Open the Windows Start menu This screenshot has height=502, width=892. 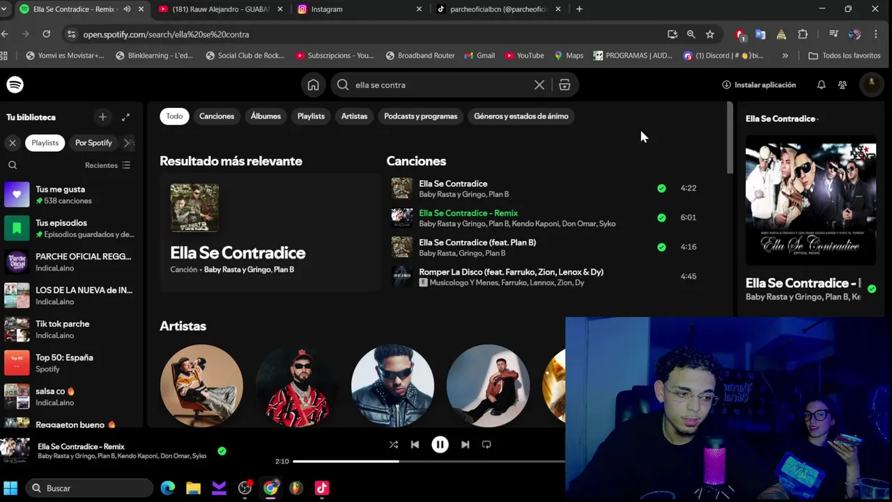[x=10, y=488]
